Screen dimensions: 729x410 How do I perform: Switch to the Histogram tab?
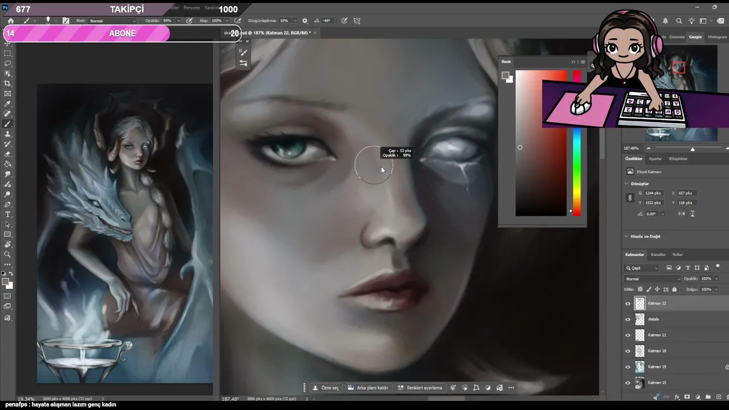click(718, 37)
